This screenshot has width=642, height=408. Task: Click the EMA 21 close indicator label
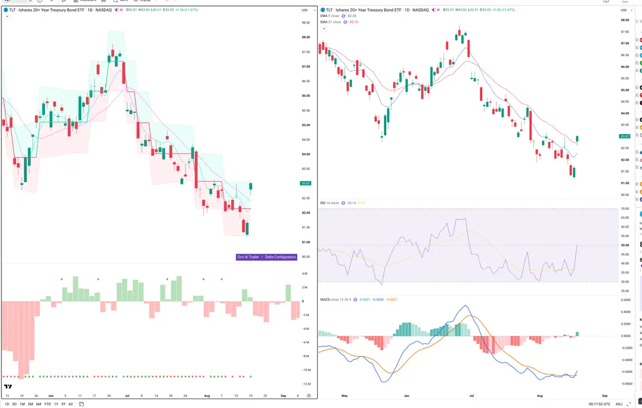click(331, 22)
